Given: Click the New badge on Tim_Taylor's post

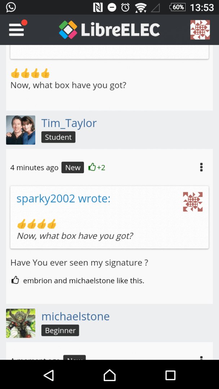Looking at the screenshot, I should tap(73, 167).
